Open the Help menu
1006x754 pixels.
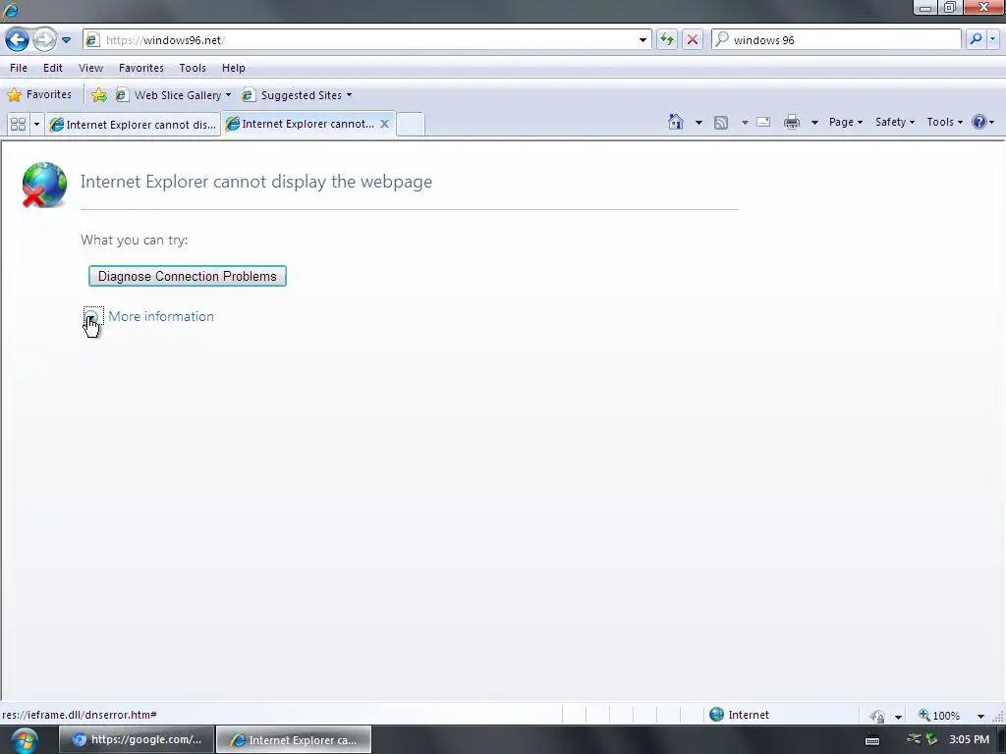234,68
